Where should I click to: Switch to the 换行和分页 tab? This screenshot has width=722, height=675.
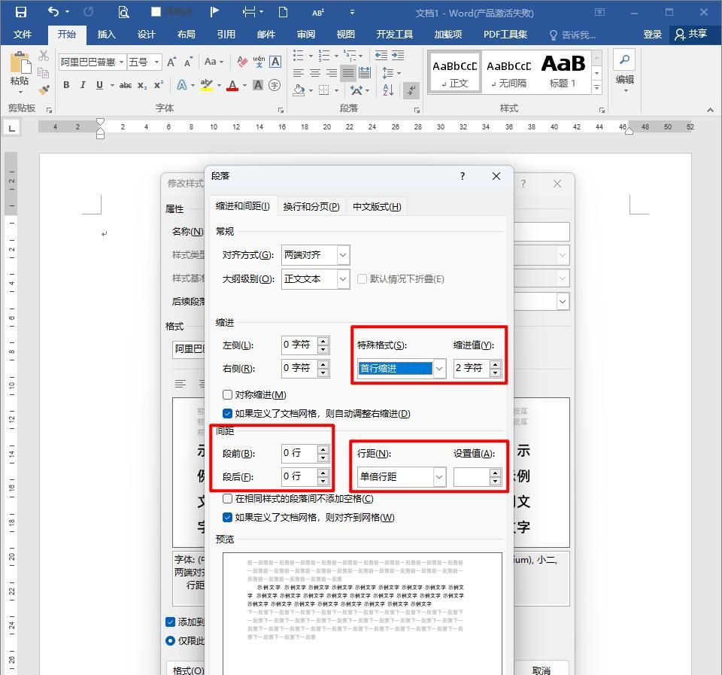click(311, 206)
